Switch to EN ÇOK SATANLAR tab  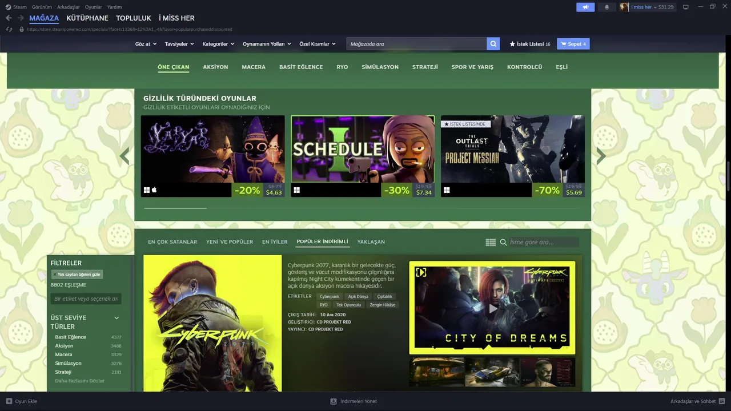[172, 242]
